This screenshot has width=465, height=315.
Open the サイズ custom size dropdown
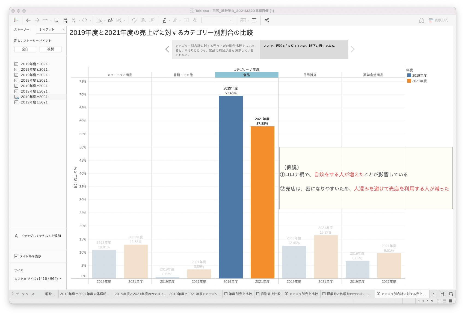pyautogui.click(x=38, y=279)
